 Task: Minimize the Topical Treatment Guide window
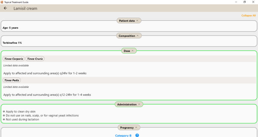pos(236,2)
